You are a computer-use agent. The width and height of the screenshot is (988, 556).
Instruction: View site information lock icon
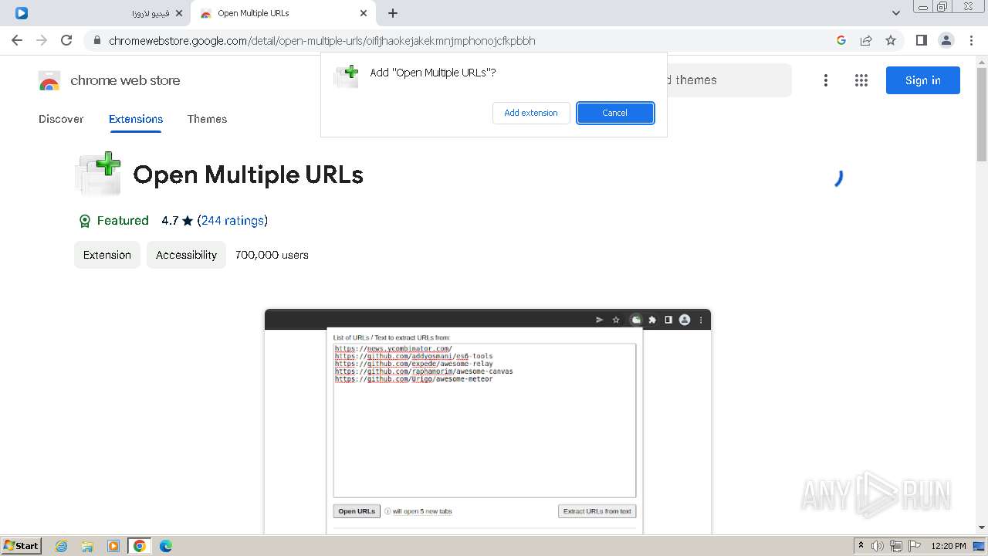tap(96, 41)
